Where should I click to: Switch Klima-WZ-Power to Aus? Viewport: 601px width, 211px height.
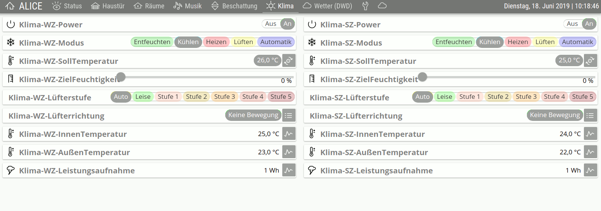(x=270, y=24)
